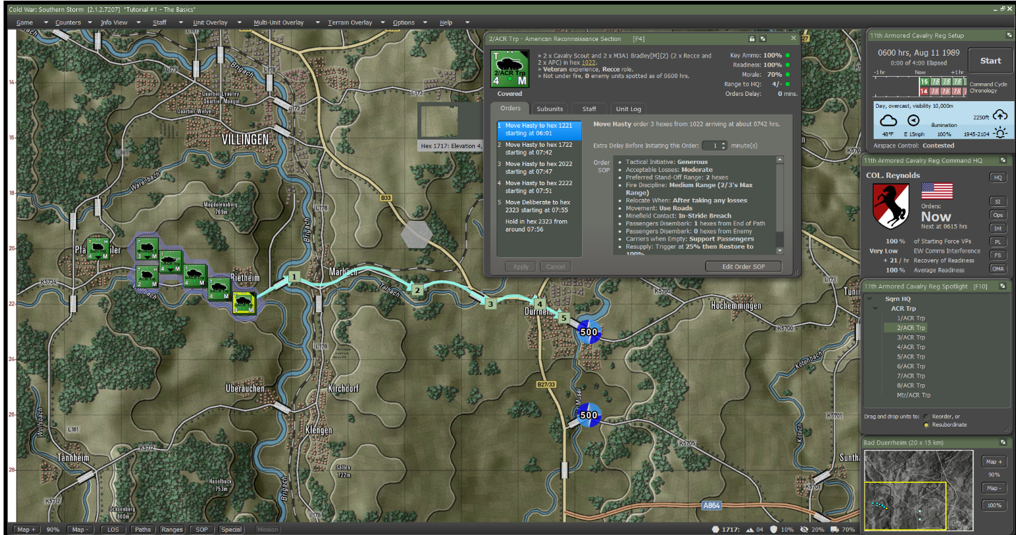The image size is (1016, 535).
Task: Click the black horse regiment crest
Action: coord(891,206)
